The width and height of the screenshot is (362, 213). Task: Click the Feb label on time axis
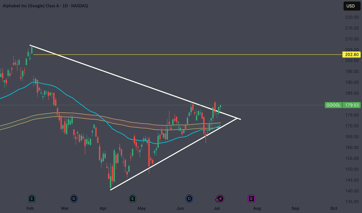point(30,208)
